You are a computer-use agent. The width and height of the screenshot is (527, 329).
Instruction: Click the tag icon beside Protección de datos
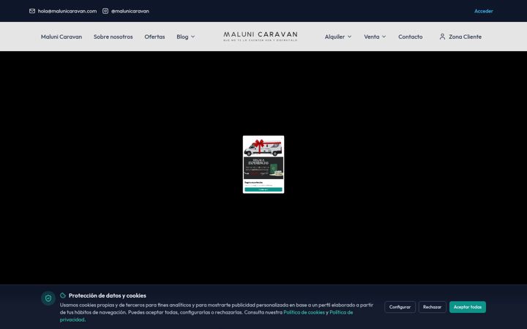tap(63, 295)
